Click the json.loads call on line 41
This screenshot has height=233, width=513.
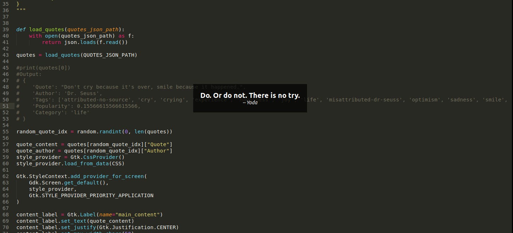click(x=81, y=42)
